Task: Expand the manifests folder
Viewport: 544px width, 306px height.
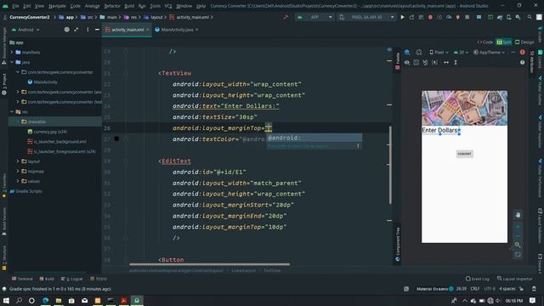Action: coord(12,53)
